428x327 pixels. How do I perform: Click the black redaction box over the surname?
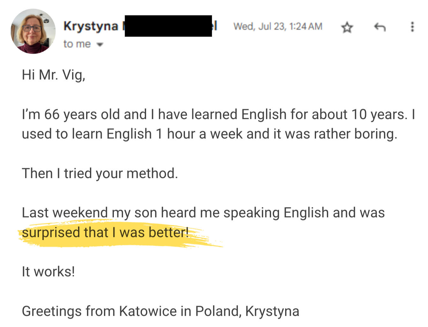(x=168, y=26)
